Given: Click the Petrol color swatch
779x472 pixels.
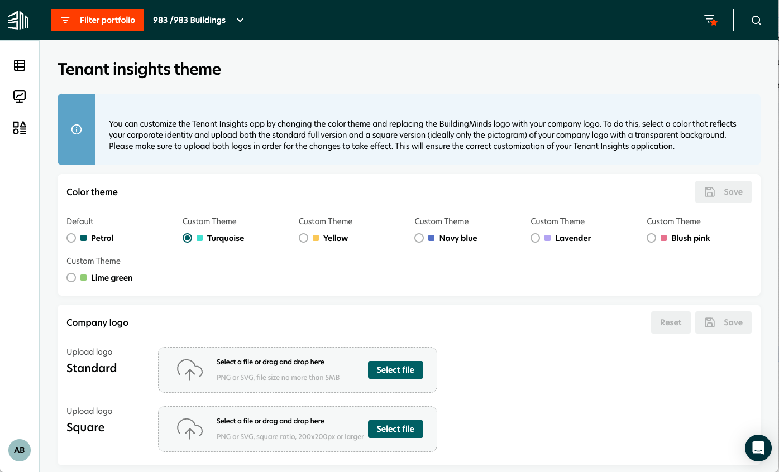Looking at the screenshot, I should pyautogui.click(x=84, y=238).
